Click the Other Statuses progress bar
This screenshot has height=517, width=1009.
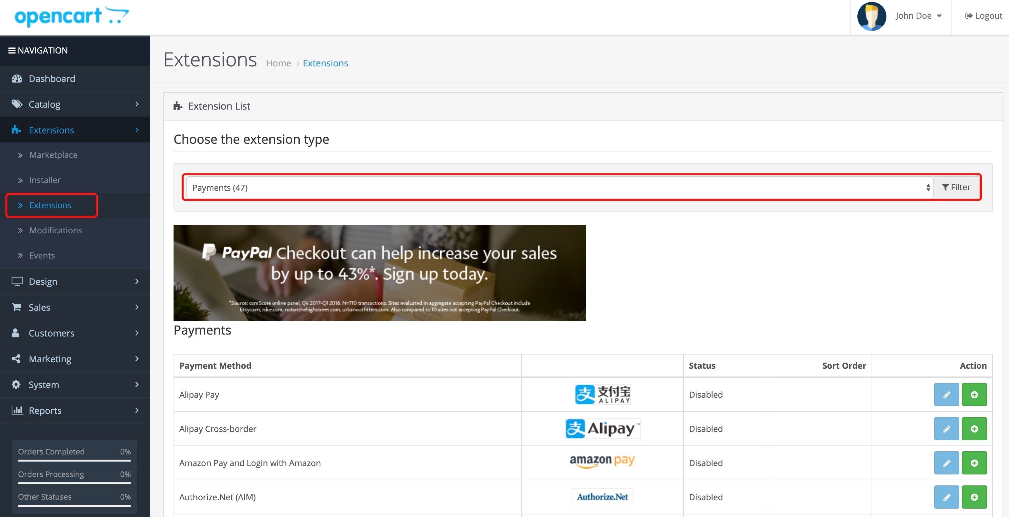(x=75, y=506)
